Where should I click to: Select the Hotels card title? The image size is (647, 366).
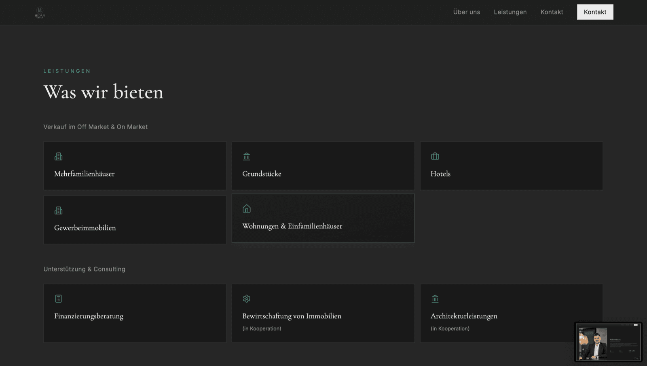pos(440,174)
